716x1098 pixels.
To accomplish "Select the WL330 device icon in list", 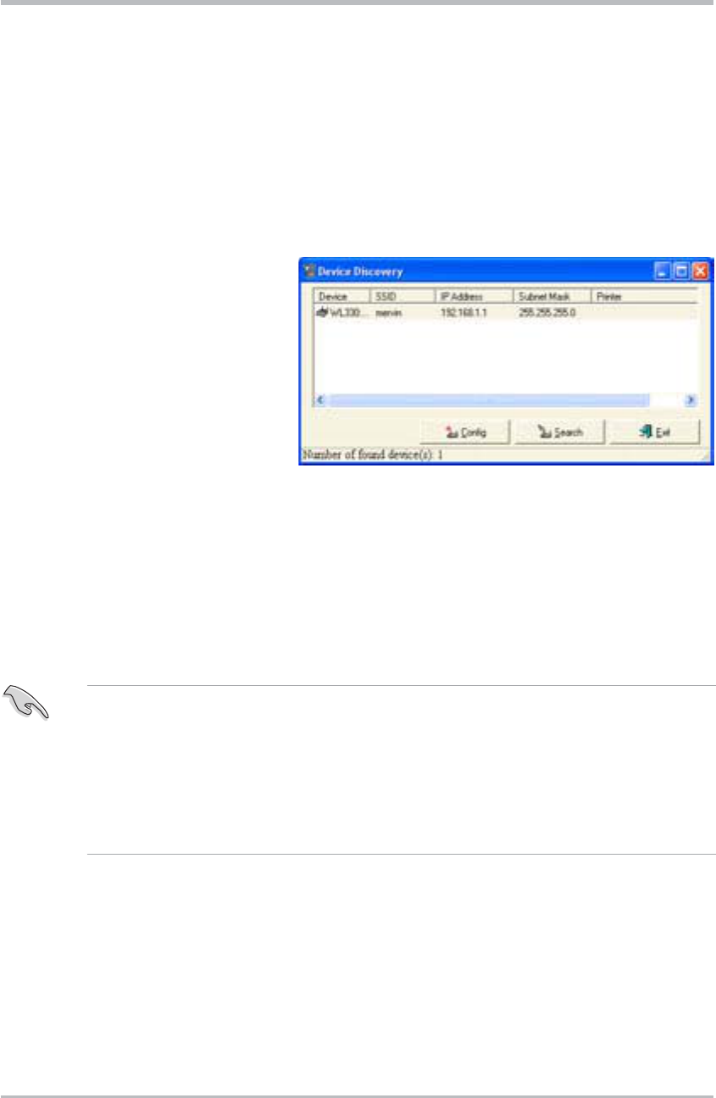I will (322, 313).
